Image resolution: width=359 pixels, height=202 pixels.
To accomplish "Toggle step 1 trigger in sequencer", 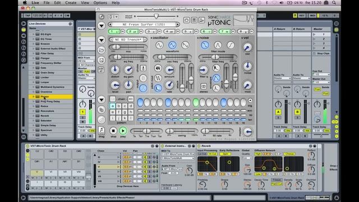I will point(140,103).
